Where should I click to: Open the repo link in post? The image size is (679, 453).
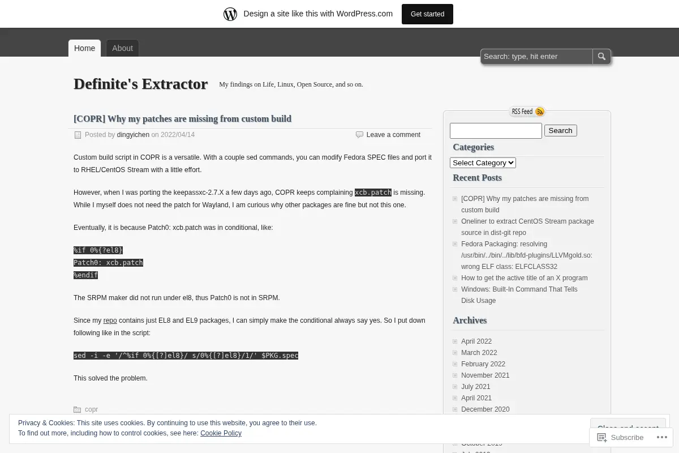(x=110, y=320)
